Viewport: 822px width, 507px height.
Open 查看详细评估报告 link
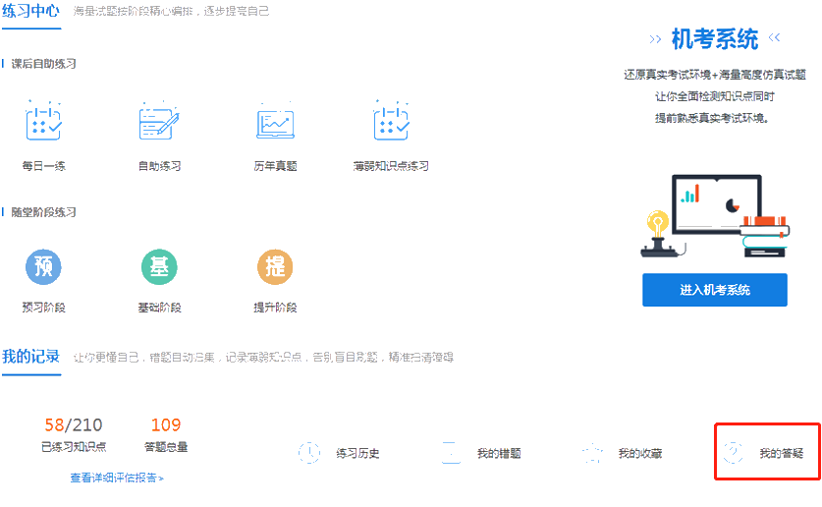(x=117, y=478)
